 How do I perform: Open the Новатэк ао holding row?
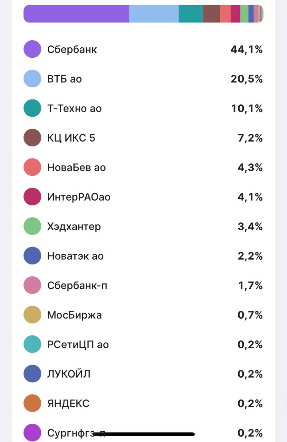[75, 256]
